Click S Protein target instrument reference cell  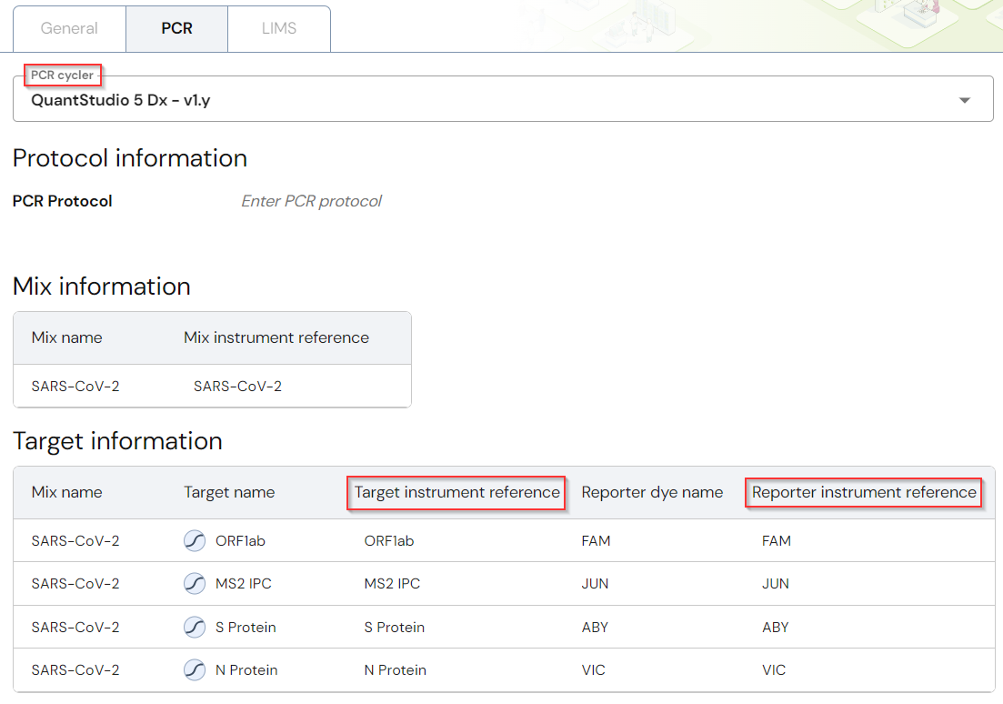coord(394,628)
